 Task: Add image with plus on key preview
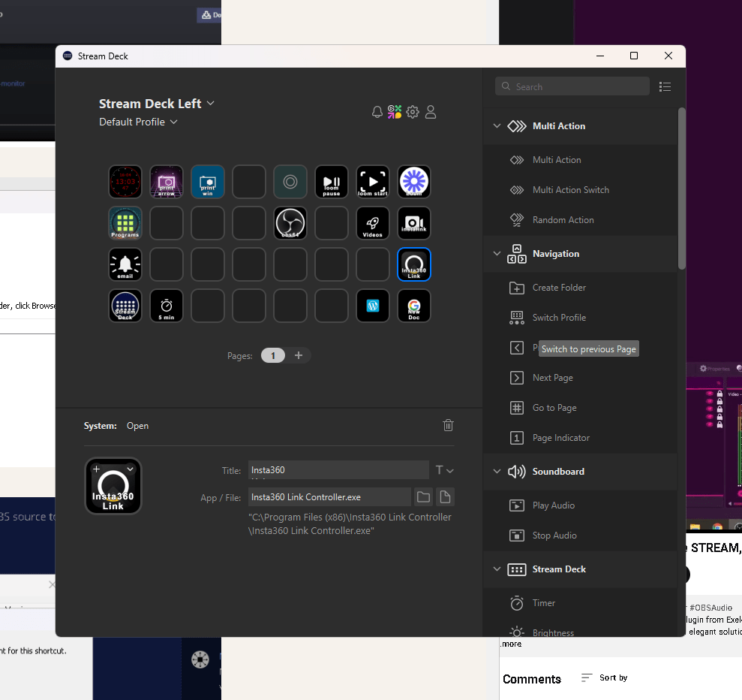point(97,469)
